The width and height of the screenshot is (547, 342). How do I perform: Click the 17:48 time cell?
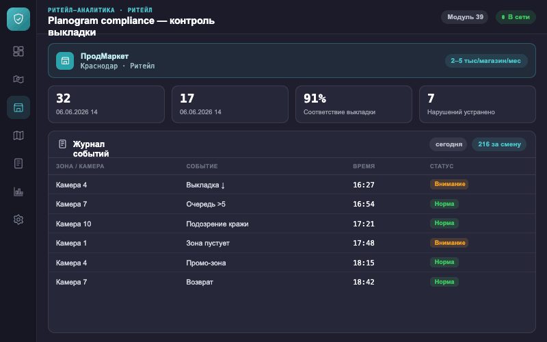[364, 243]
